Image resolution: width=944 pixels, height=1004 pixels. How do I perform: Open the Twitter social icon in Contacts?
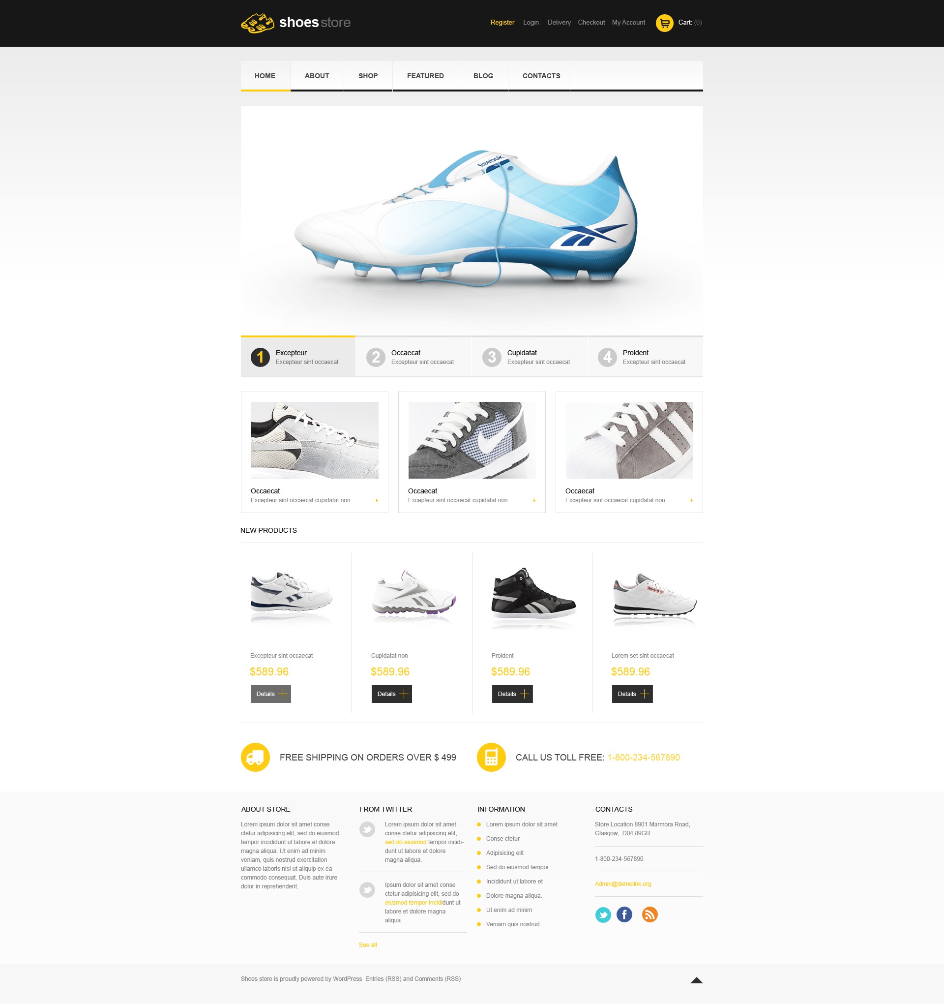pyautogui.click(x=603, y=914)
